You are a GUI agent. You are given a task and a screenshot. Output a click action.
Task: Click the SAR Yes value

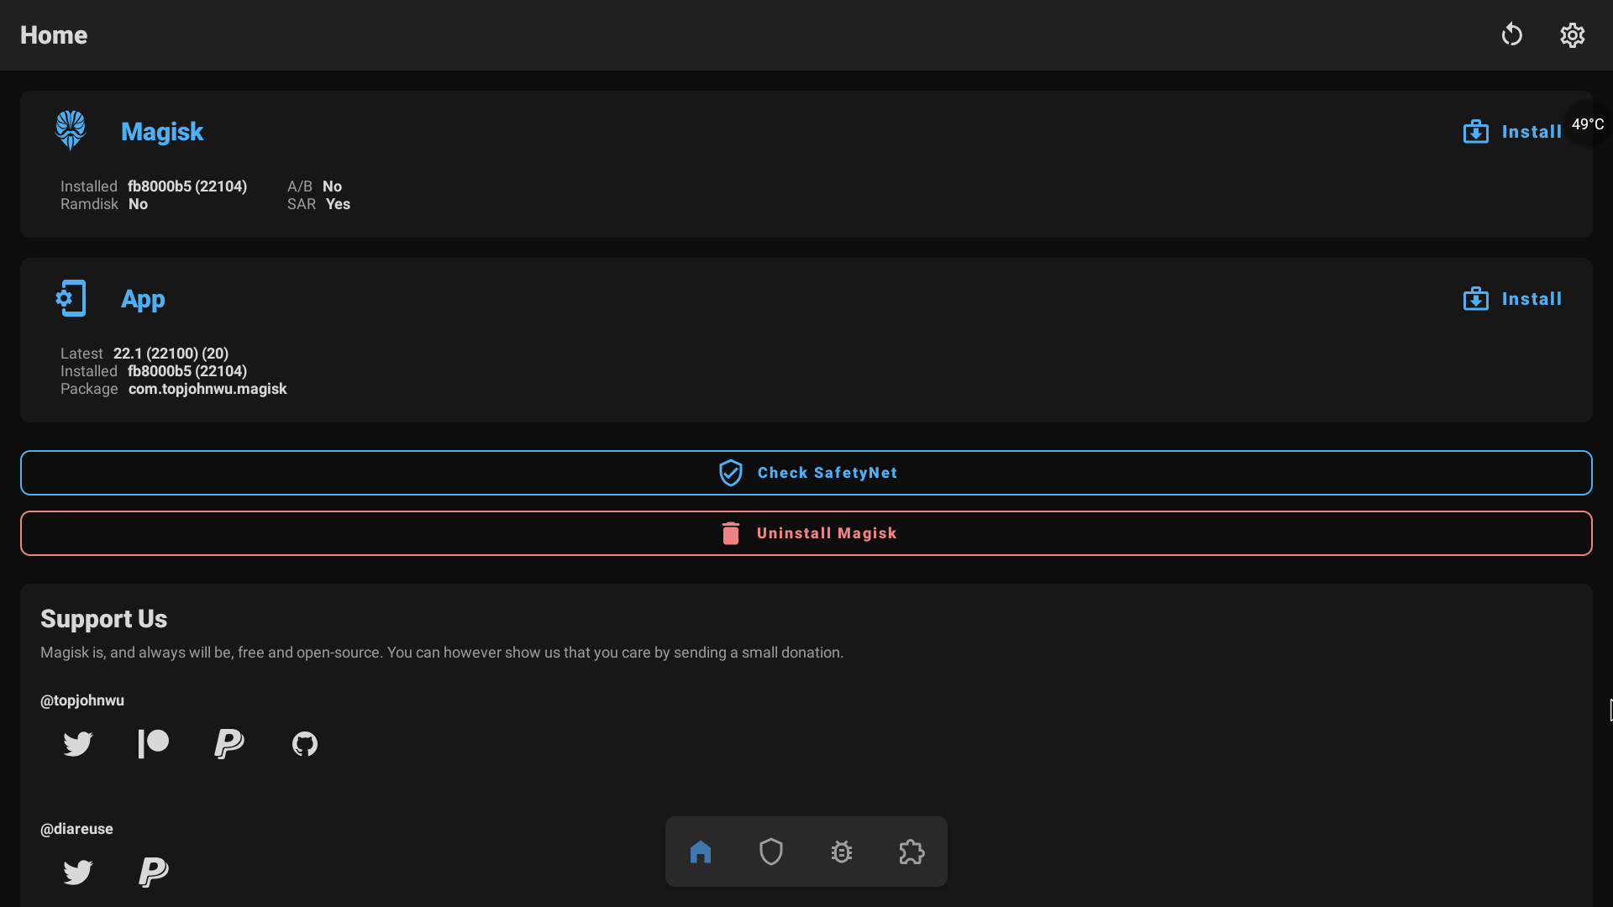tap(338, 204)
